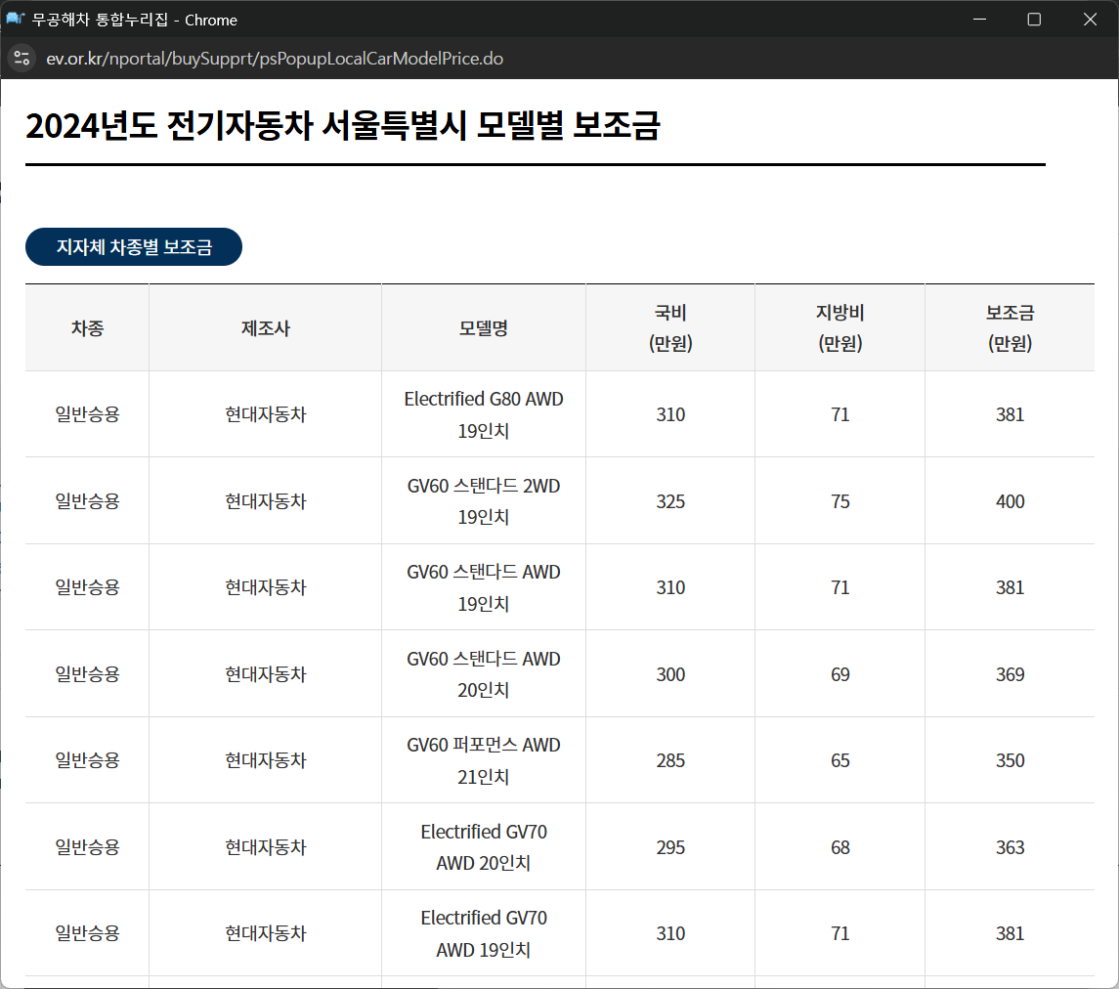Viewport: 1119px width, 989px height.
Task: Click the 지자체 차종별 보조금 button
Action: click(134, 247)
